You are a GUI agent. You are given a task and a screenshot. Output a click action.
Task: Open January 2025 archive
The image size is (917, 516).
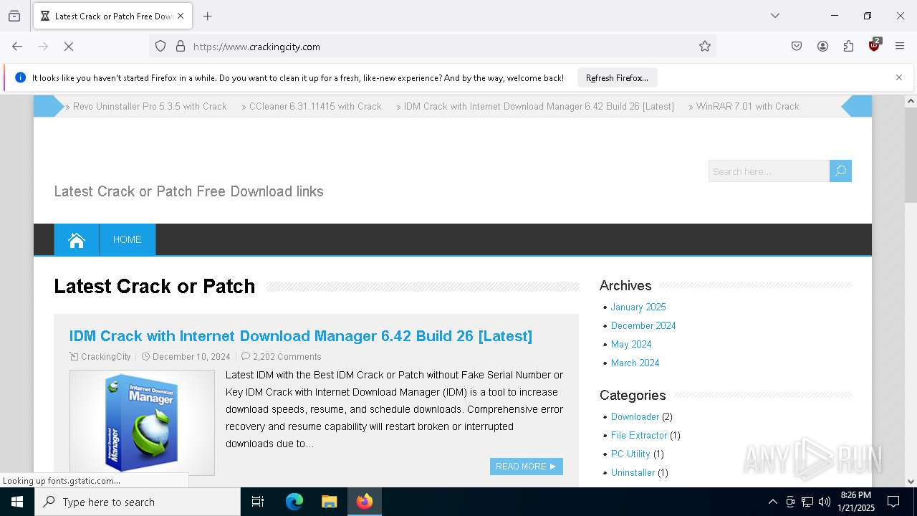(x=638, y=307)
